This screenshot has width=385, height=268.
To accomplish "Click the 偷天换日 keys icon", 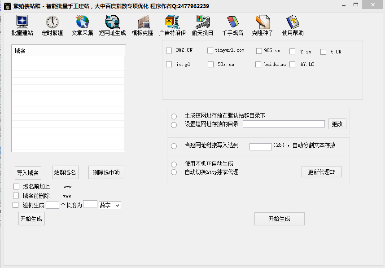I will (202, 25).
